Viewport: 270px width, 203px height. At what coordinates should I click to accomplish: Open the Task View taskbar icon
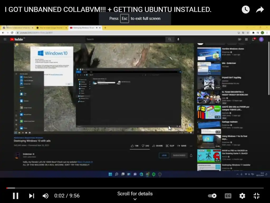(123, 174)
